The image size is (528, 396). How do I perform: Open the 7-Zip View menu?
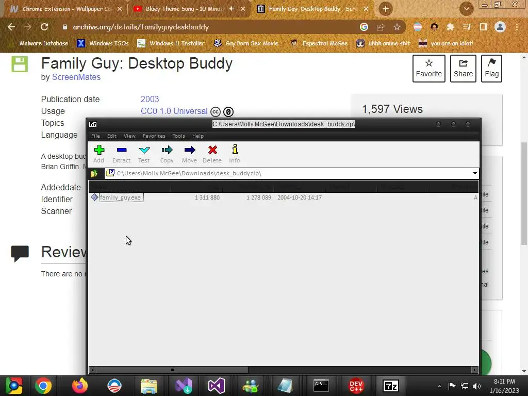click(129, 136)
